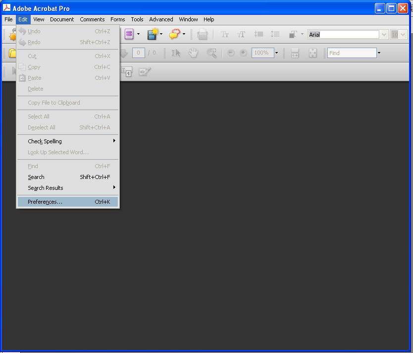413x353 pixels.
Task: Click the fit width scrolling icon
Action: [295, 53]
